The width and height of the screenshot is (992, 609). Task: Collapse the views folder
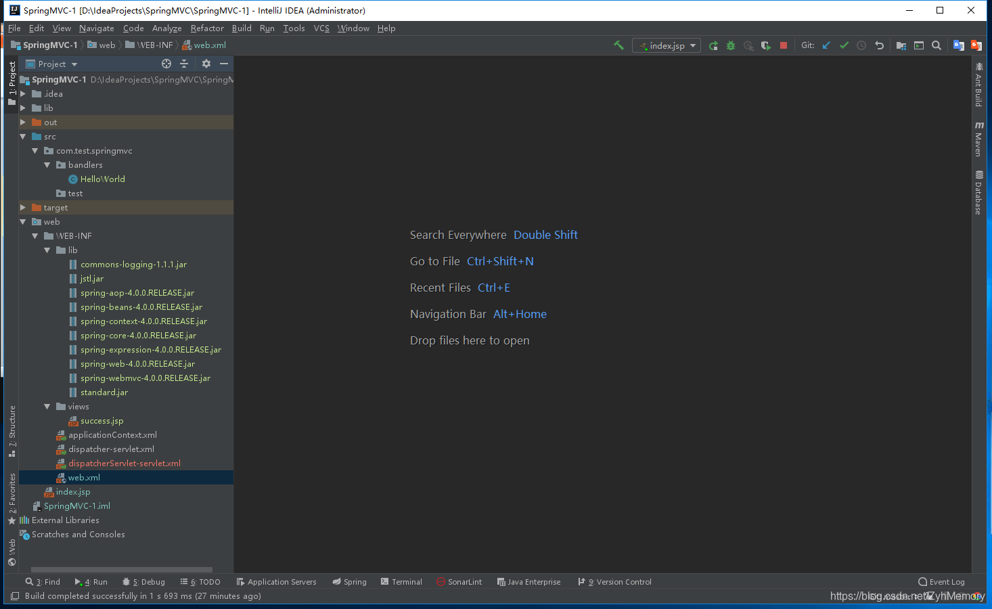tap(47, 407)
